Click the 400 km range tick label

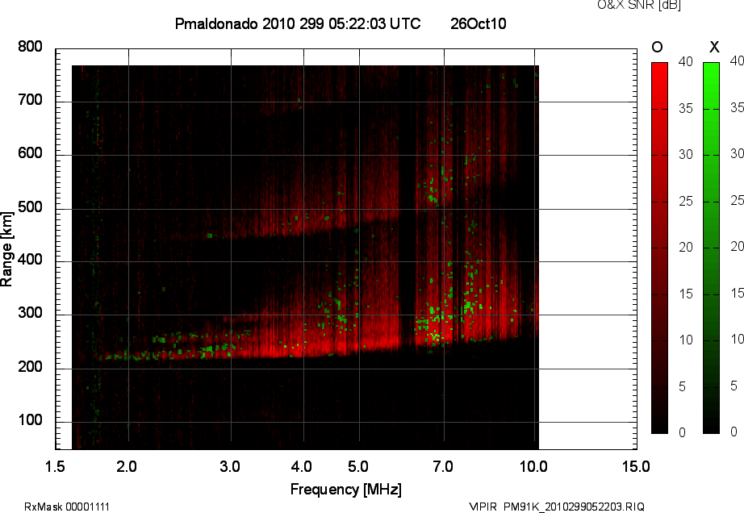[30, 260]
